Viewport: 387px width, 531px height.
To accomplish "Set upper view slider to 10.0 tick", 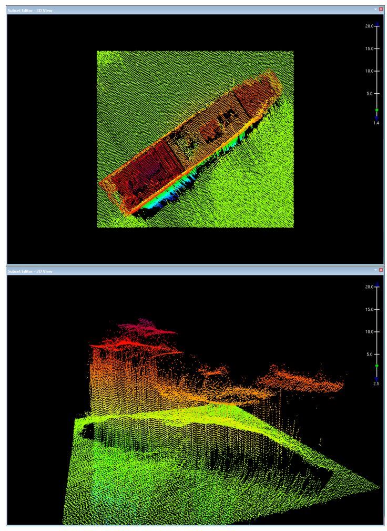I will tap(376, 71).
